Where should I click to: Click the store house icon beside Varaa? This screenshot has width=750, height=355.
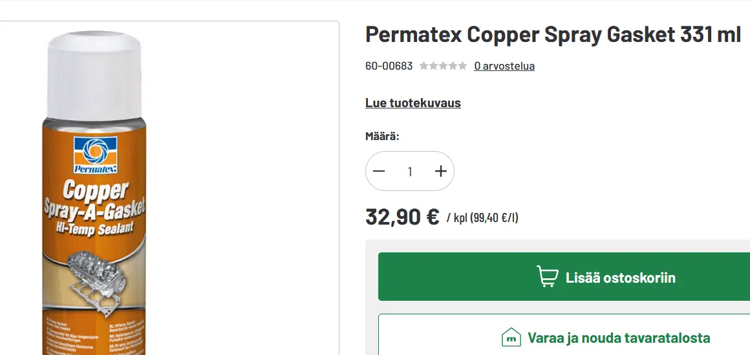pyautogui.click(x=511, y=338)
